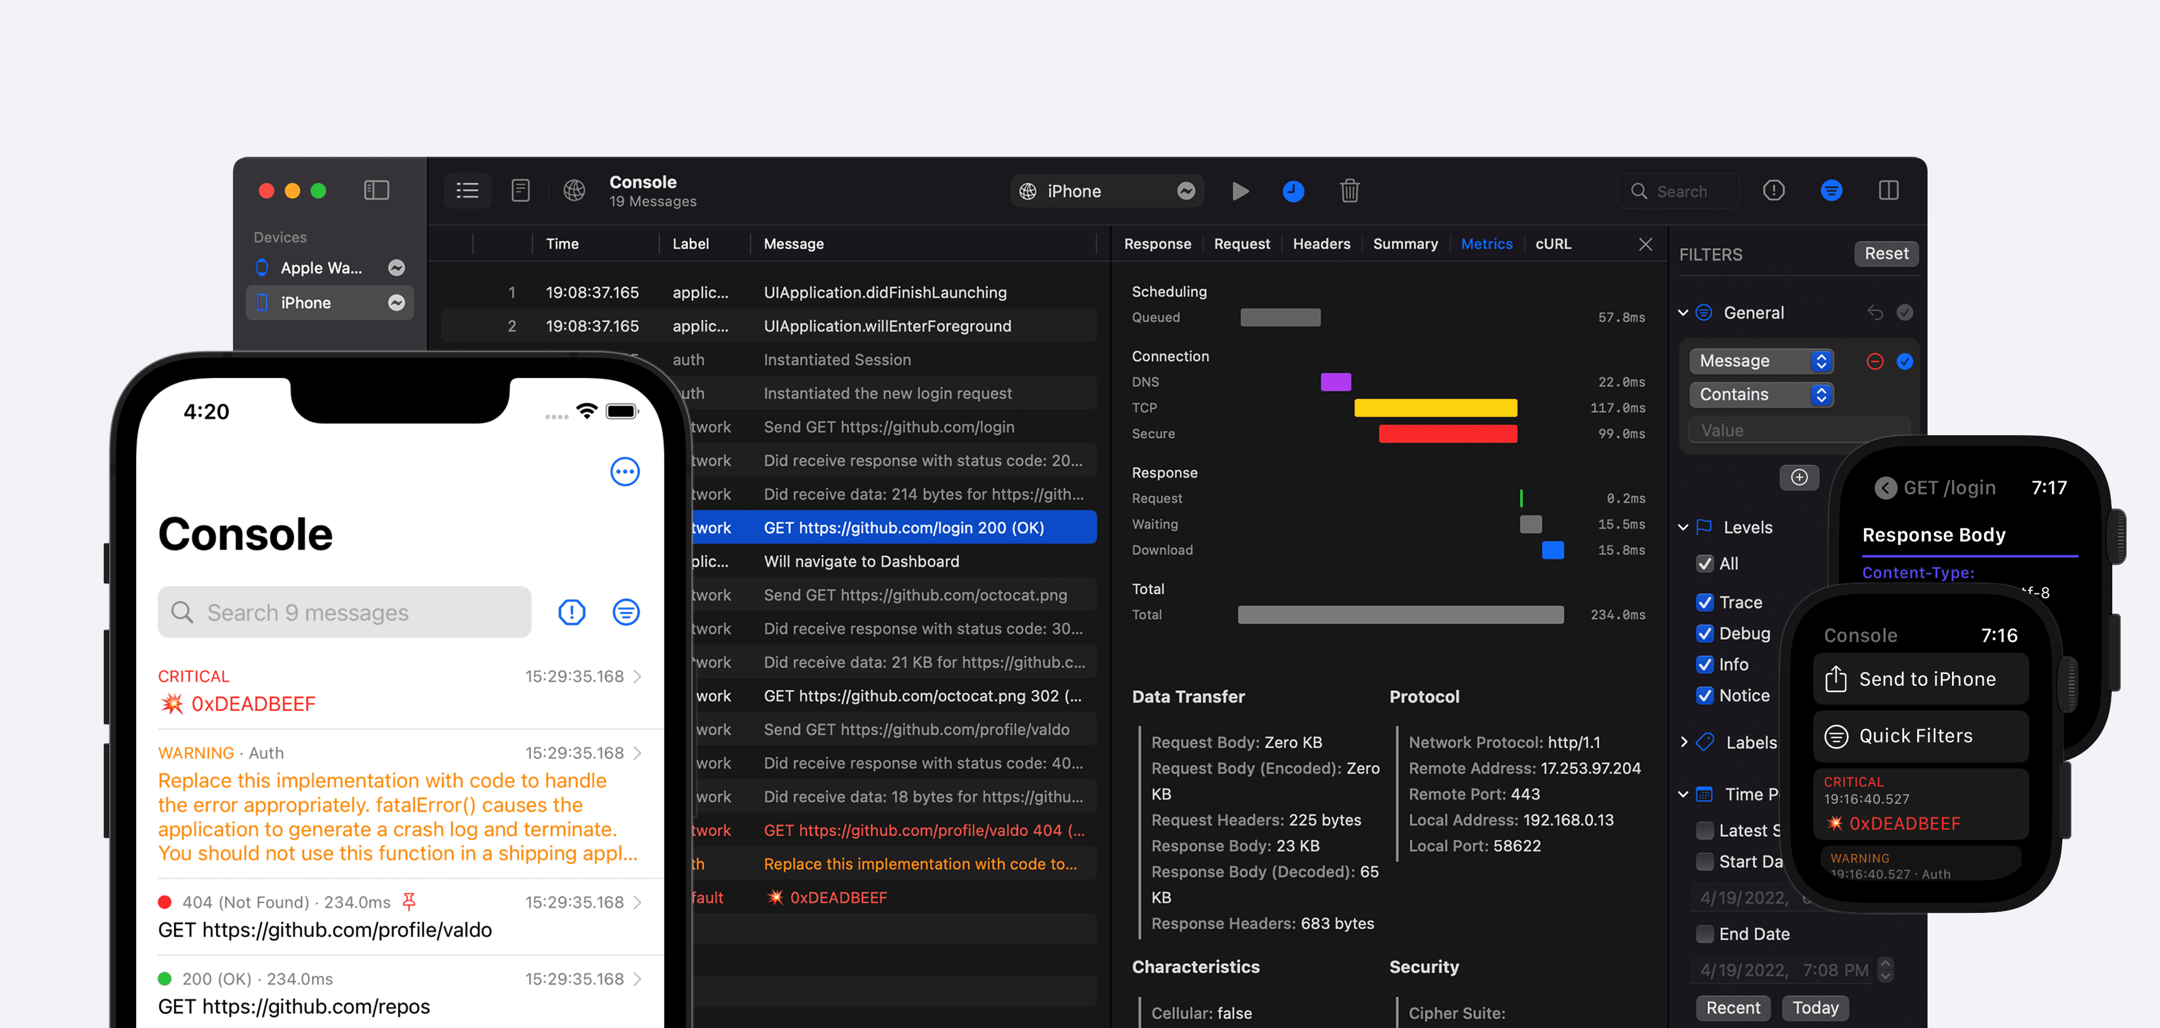
Task: Select the list view icon
Action: tap(467, 191)
